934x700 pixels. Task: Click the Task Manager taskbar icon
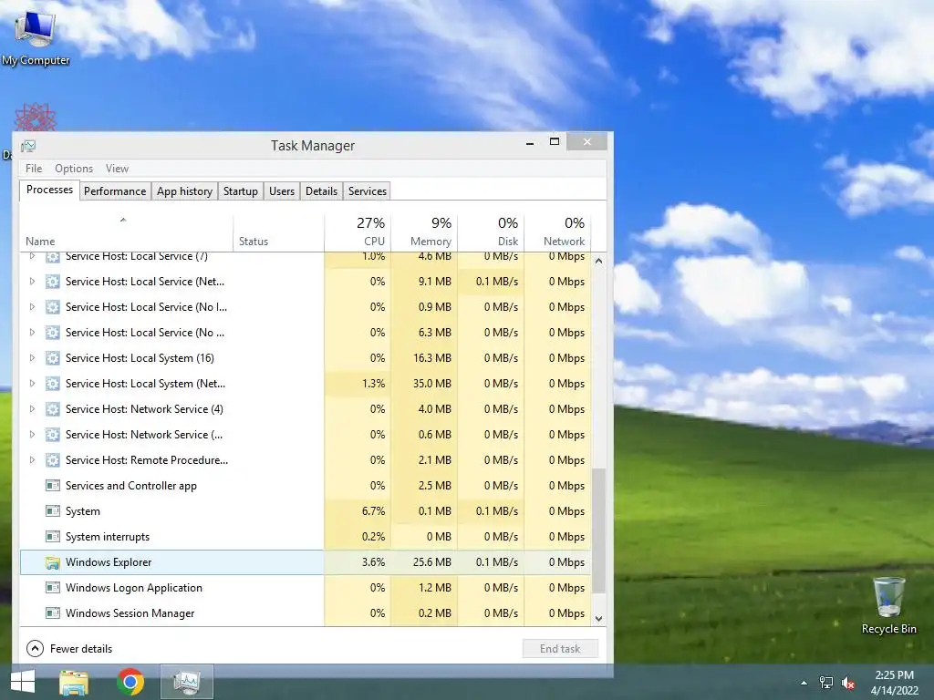[x=187, y=682]
